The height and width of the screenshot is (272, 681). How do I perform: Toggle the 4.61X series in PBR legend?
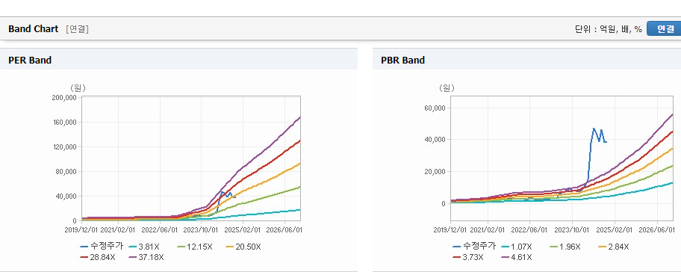click(516, 257)
